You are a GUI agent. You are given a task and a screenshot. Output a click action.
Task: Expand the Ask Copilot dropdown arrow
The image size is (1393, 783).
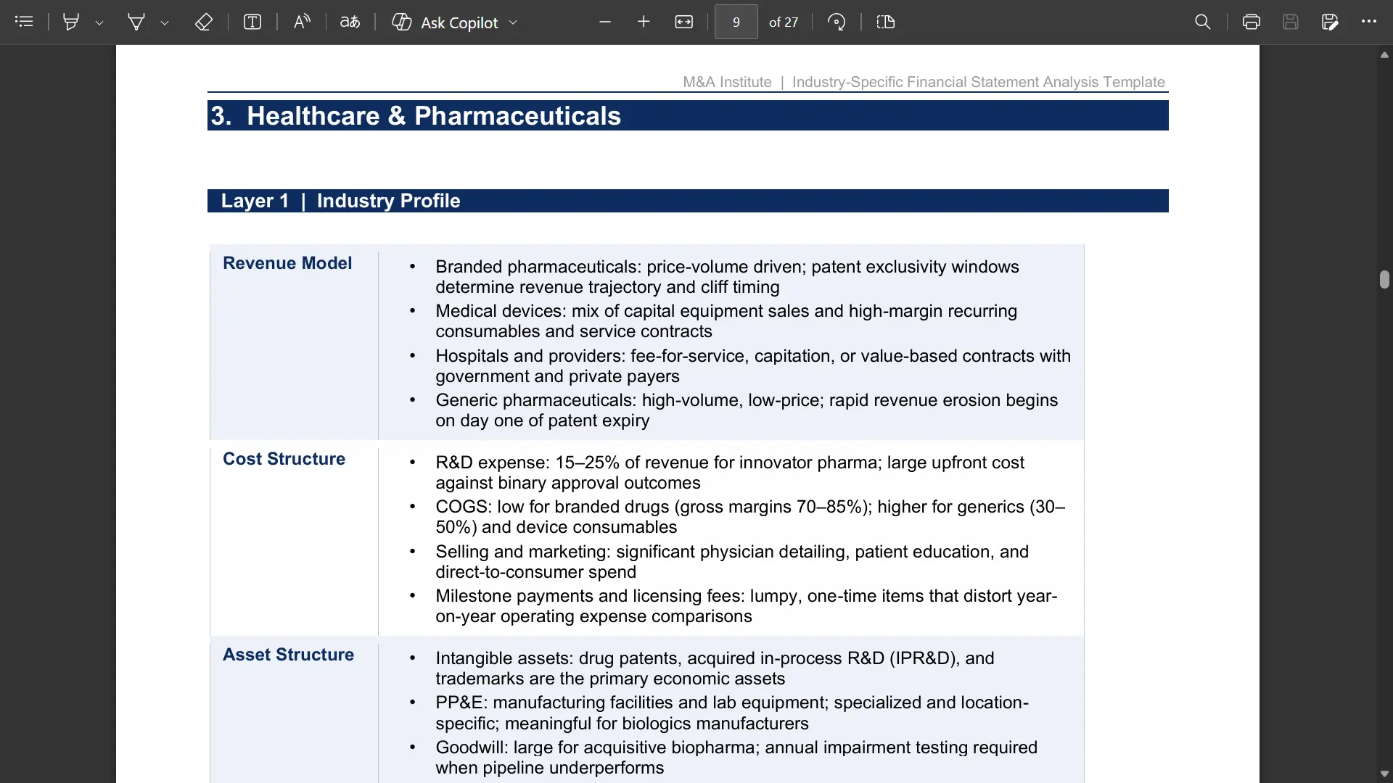513,22
